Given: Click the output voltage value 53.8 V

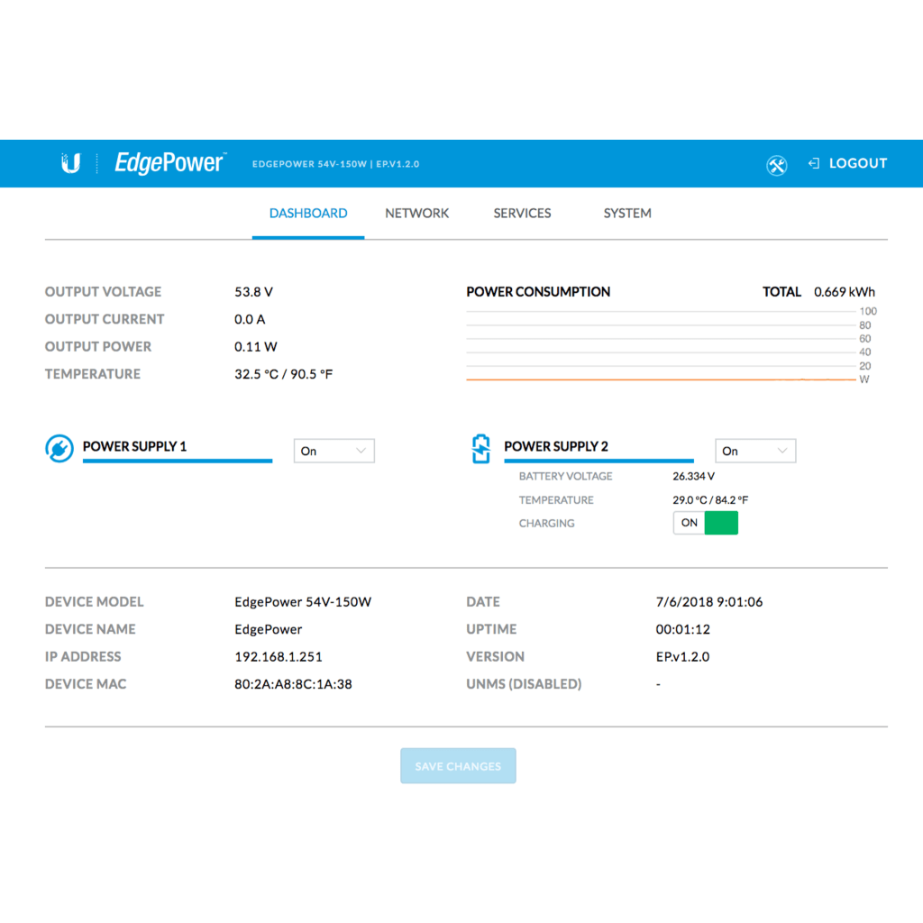Looking at the screenshot, I should pos(253,292).
